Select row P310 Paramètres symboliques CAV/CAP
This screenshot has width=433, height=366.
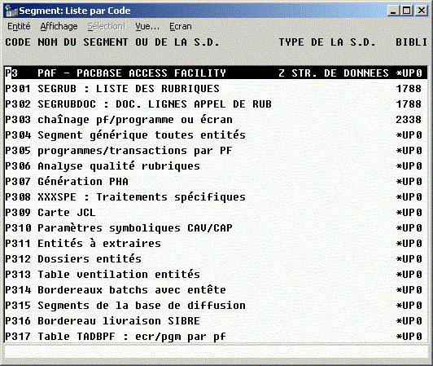tap(216, 228)
